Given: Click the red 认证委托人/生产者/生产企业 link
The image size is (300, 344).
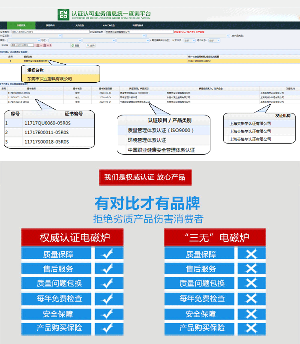Looking at the screenshot, I should pyautogui.click(x=189, y=32).
